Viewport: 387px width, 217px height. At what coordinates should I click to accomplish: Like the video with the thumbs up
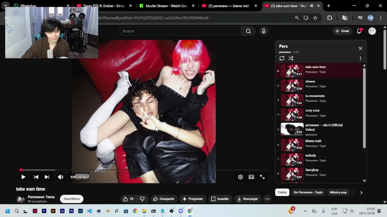pos(128,199)
